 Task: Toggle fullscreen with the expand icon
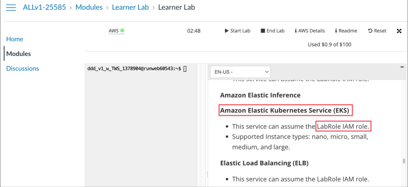point(399,31)
